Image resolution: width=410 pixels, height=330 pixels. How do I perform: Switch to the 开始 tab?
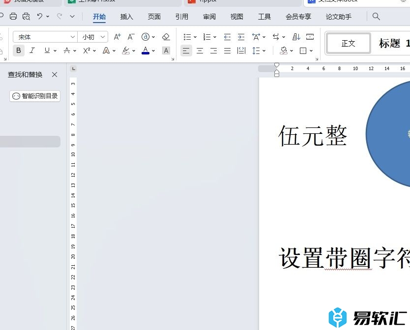click(x=99, y=17)
